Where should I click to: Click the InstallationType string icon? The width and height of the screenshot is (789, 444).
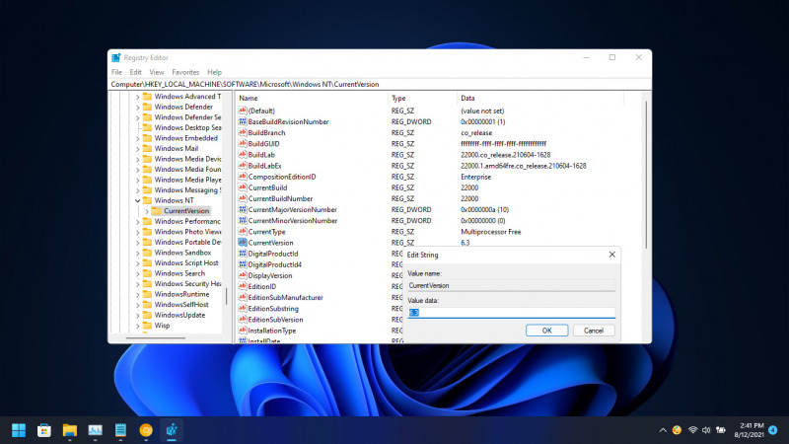tap(243, 331)
